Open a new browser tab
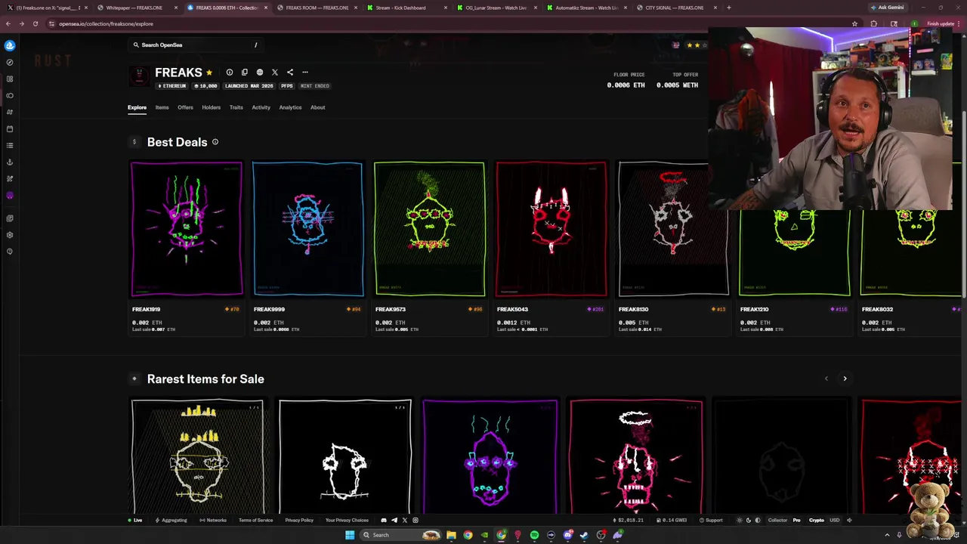967x544 pixels. pos(729,8)
